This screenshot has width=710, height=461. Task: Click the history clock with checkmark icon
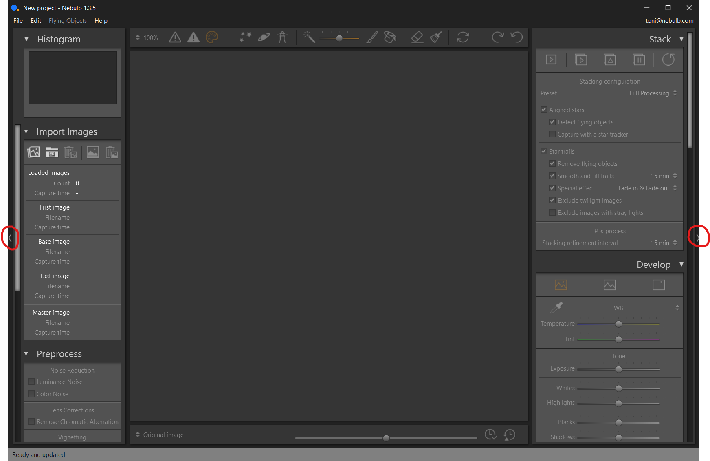[x=491, y=435]
